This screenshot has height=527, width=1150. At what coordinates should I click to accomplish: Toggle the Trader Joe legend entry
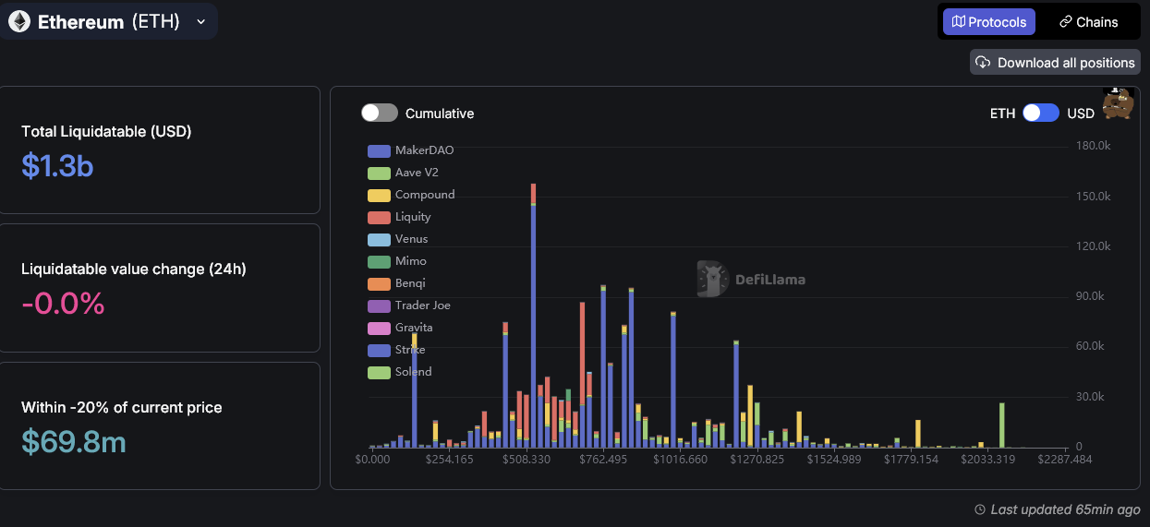(x=409, y=305)
